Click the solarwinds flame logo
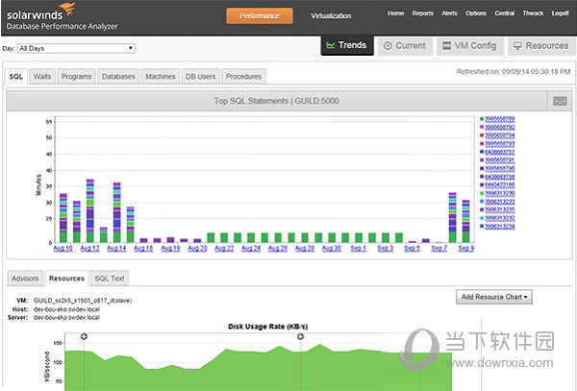Screen dimensions: 577x391 pos(67,9)
